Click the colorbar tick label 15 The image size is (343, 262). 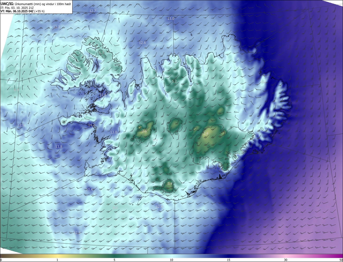point(229,260)
